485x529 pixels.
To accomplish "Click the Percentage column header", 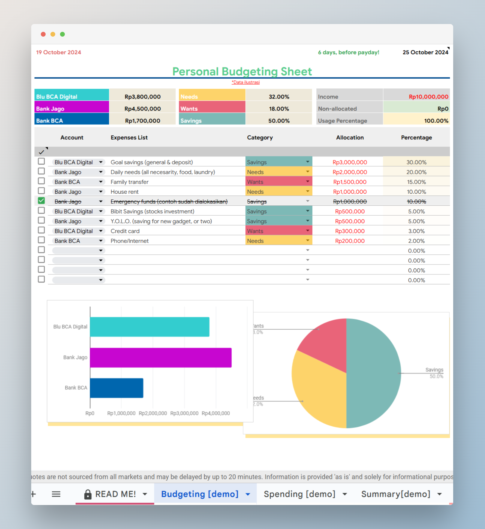I will [417, 138].
